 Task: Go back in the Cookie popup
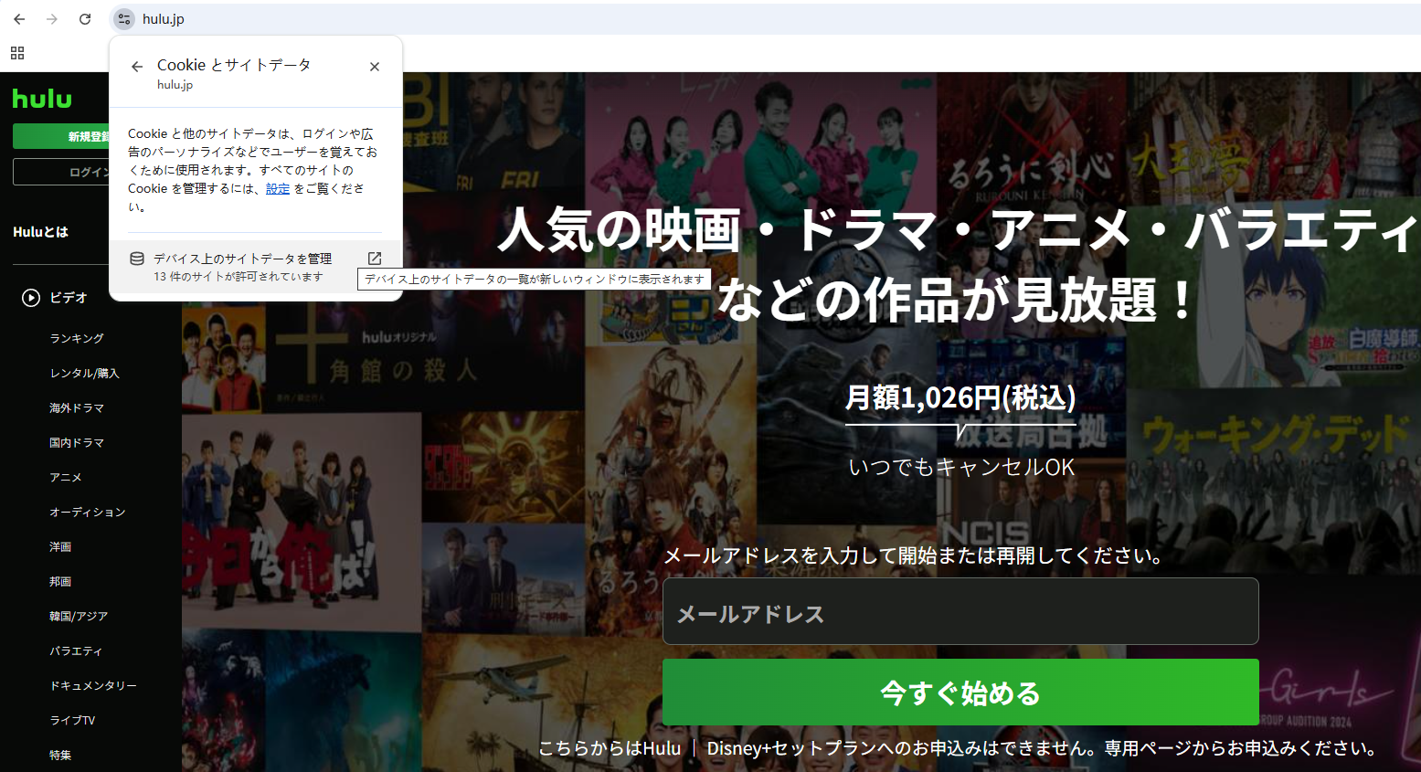click(x=137, y=67)
